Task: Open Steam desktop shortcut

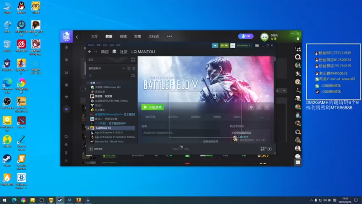Action: click(x=7, y=160)
